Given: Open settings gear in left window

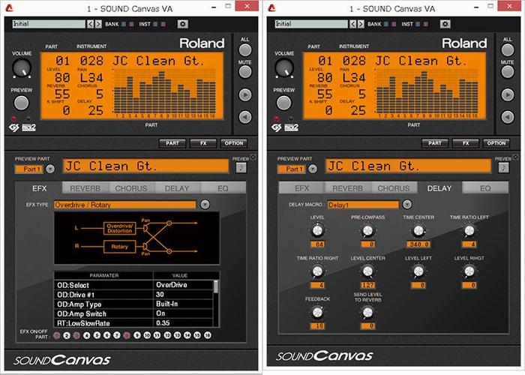Looking at the screenshot, I should point(182,24).
